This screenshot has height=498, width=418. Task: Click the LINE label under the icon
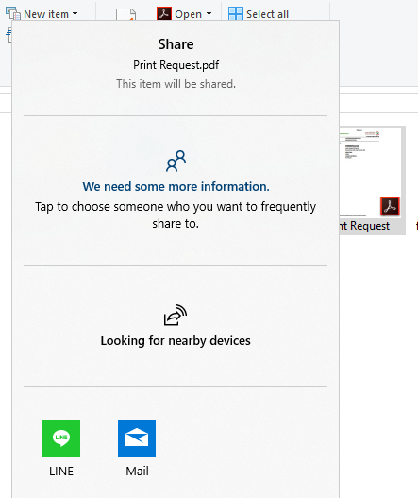[x=61, y=471]
